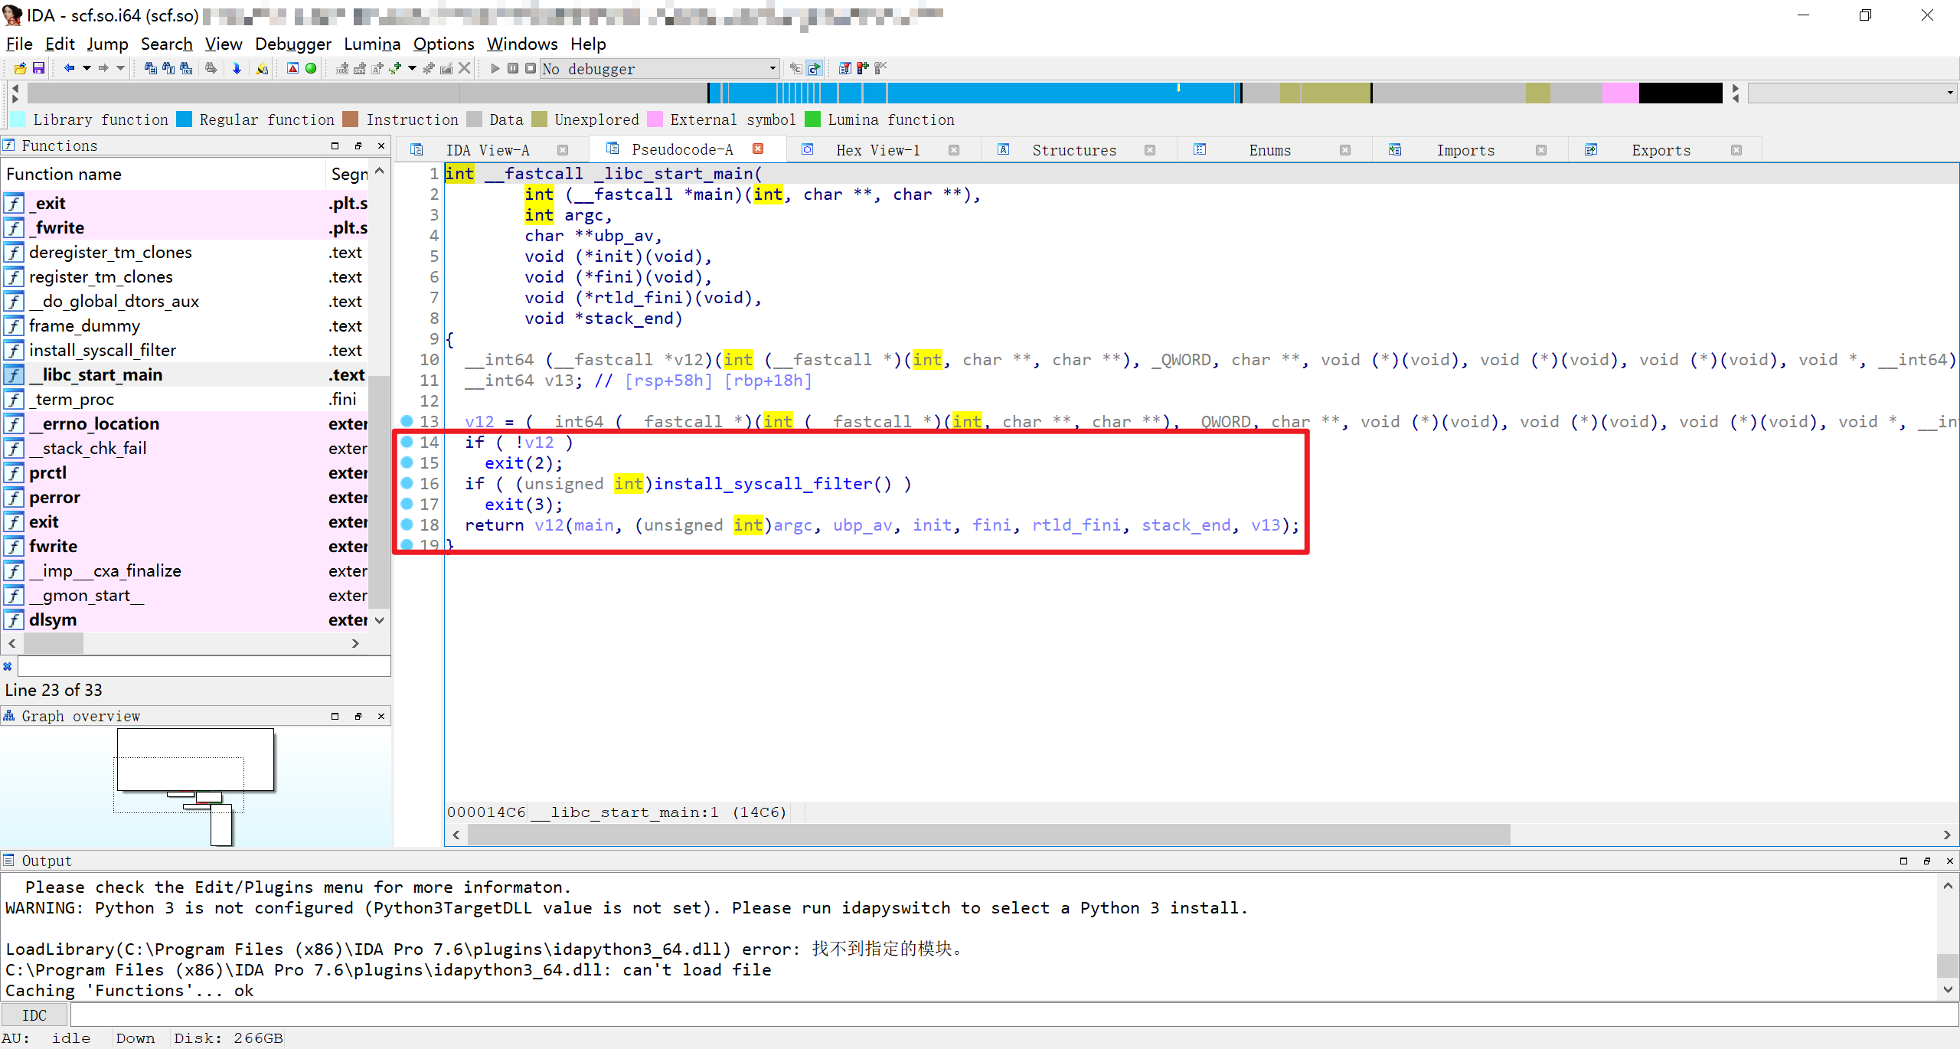This screenshot has height=1049, width=1960.
Task: Toggle breakpoint dot on line 16
Action: [x=407, y=483]
